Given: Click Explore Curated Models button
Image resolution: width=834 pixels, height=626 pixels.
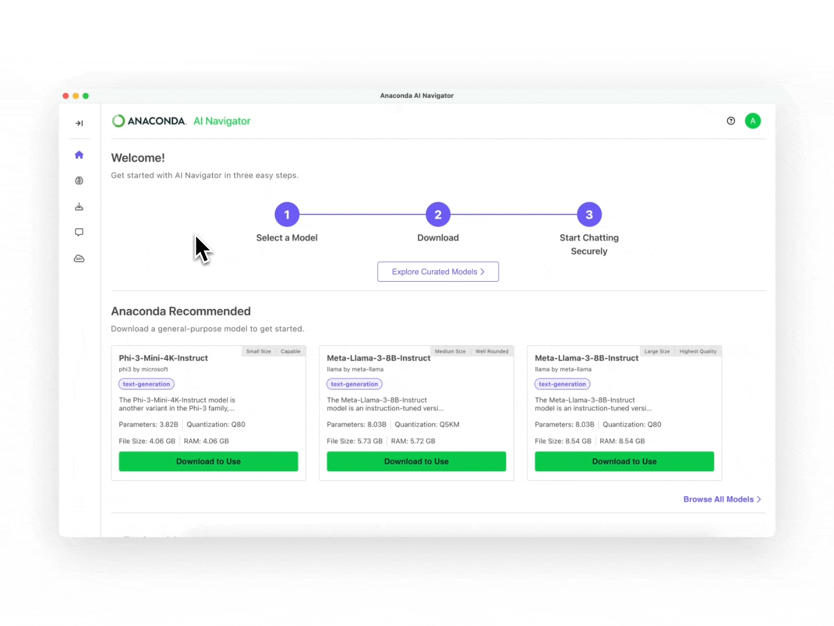Looking at the screenshot, I should coord(438,272).
